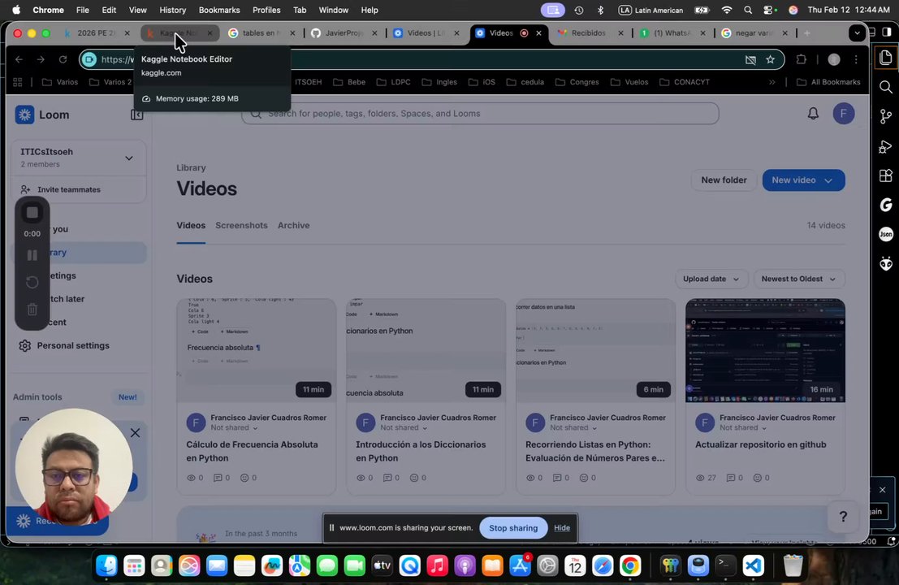Pause the Loom recording
The image size is (899, 585).
click(x=32, y=255)
